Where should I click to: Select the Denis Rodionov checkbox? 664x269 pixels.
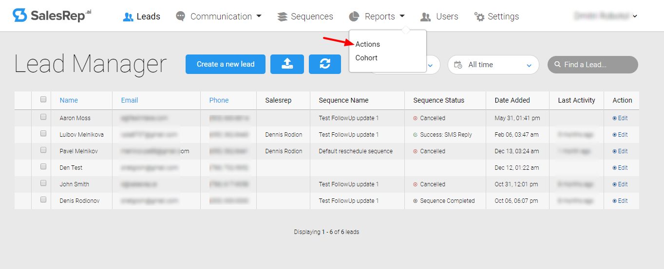(x=43, y=199)
